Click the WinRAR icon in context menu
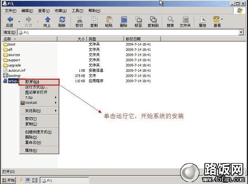The height and width of the screenshot is (184, 248). (23, 103)
